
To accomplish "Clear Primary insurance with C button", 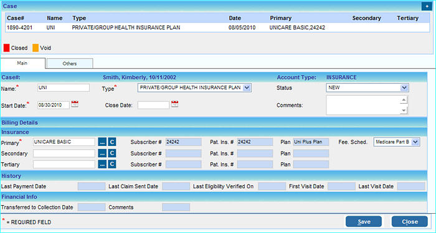I will pos(111,142).
